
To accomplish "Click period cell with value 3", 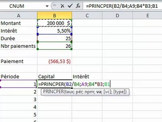I will click(x=19, y=99).
